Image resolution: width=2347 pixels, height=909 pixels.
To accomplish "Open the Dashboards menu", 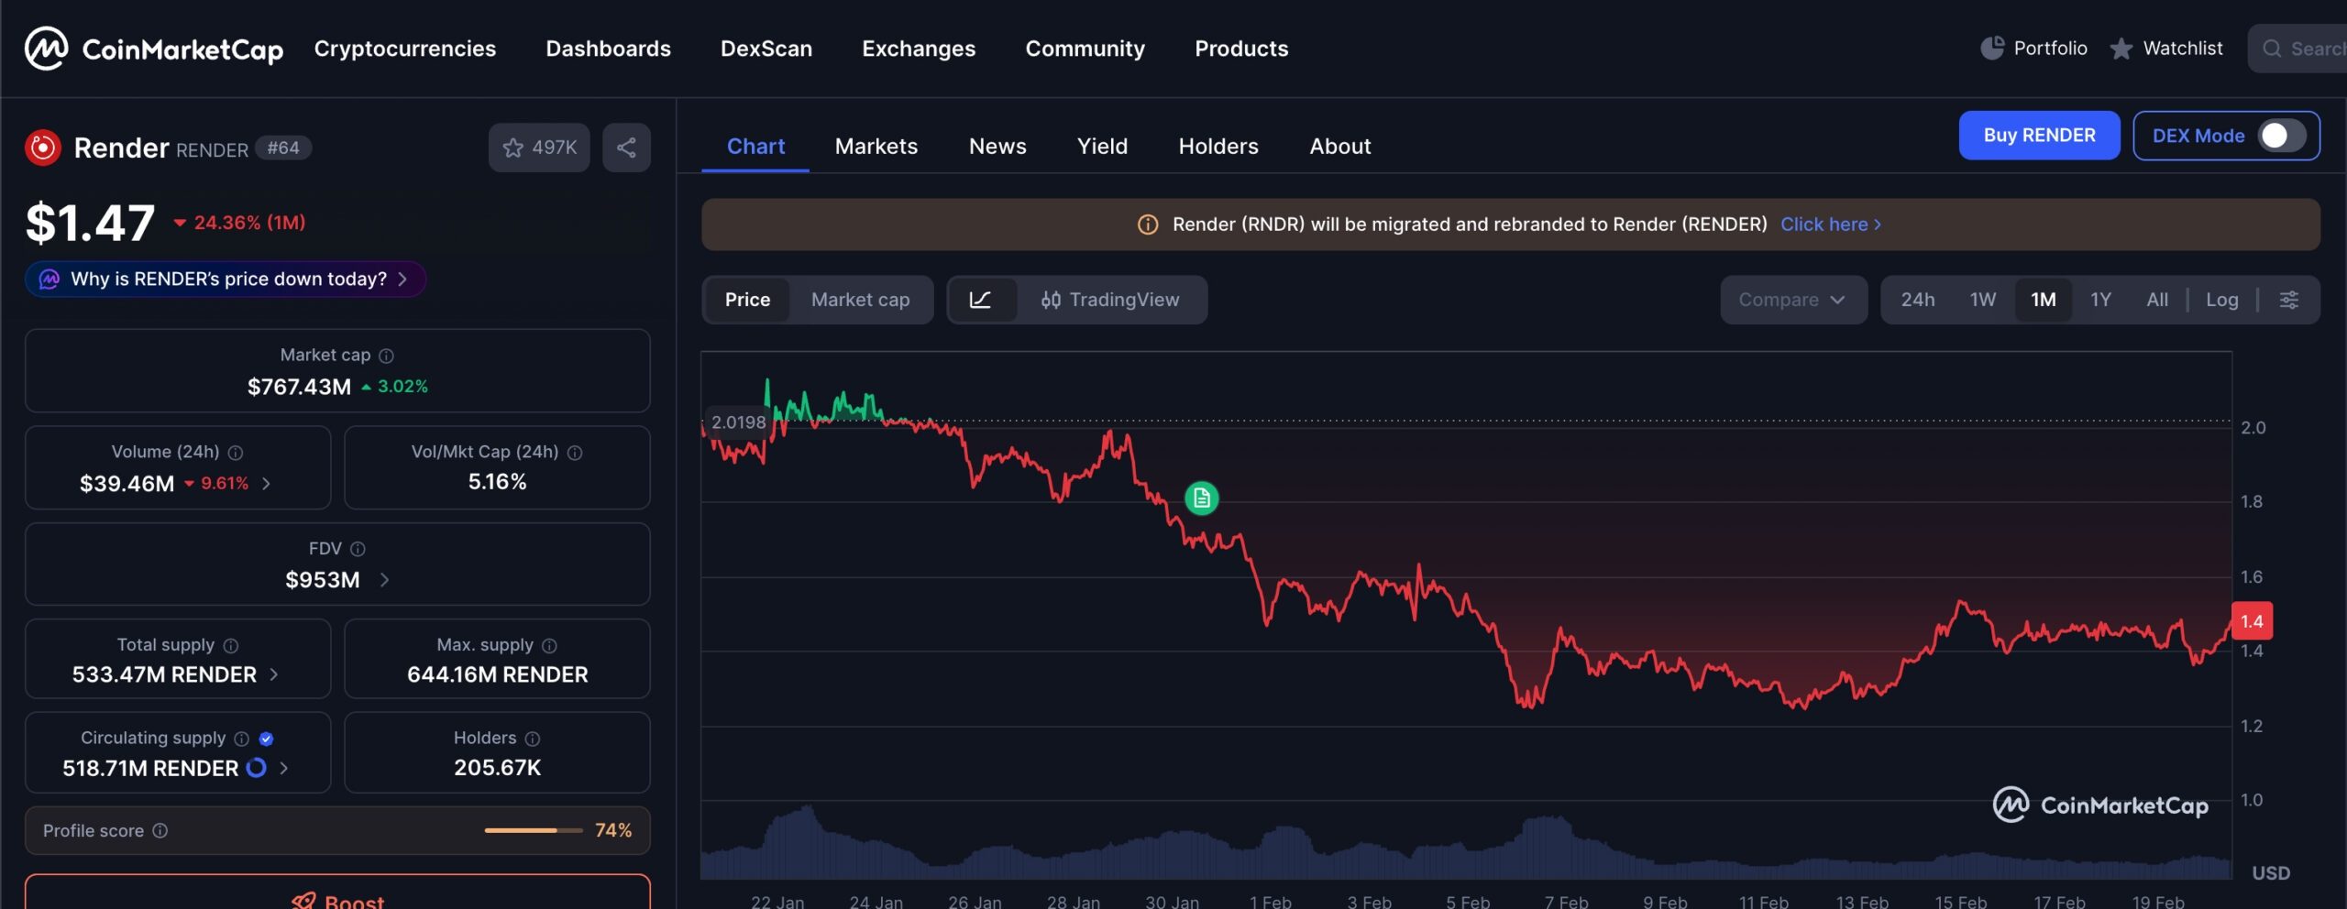I will click(x=609, y=49).
